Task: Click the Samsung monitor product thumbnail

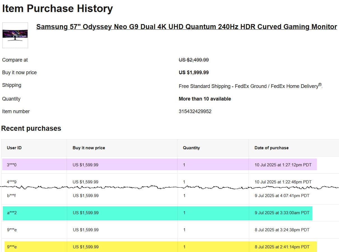Action: (x=15, y=35)
